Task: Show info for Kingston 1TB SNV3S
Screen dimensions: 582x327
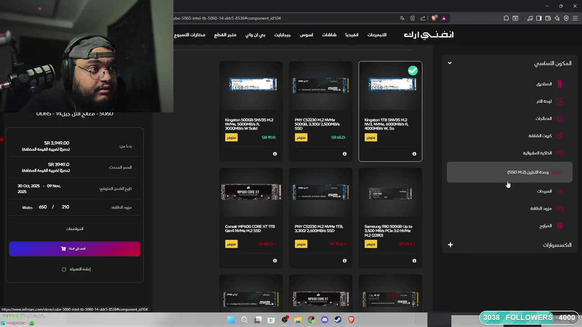Action: 414,154
